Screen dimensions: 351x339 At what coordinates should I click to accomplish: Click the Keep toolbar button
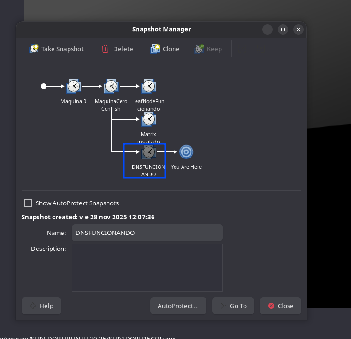pos(208,49)
